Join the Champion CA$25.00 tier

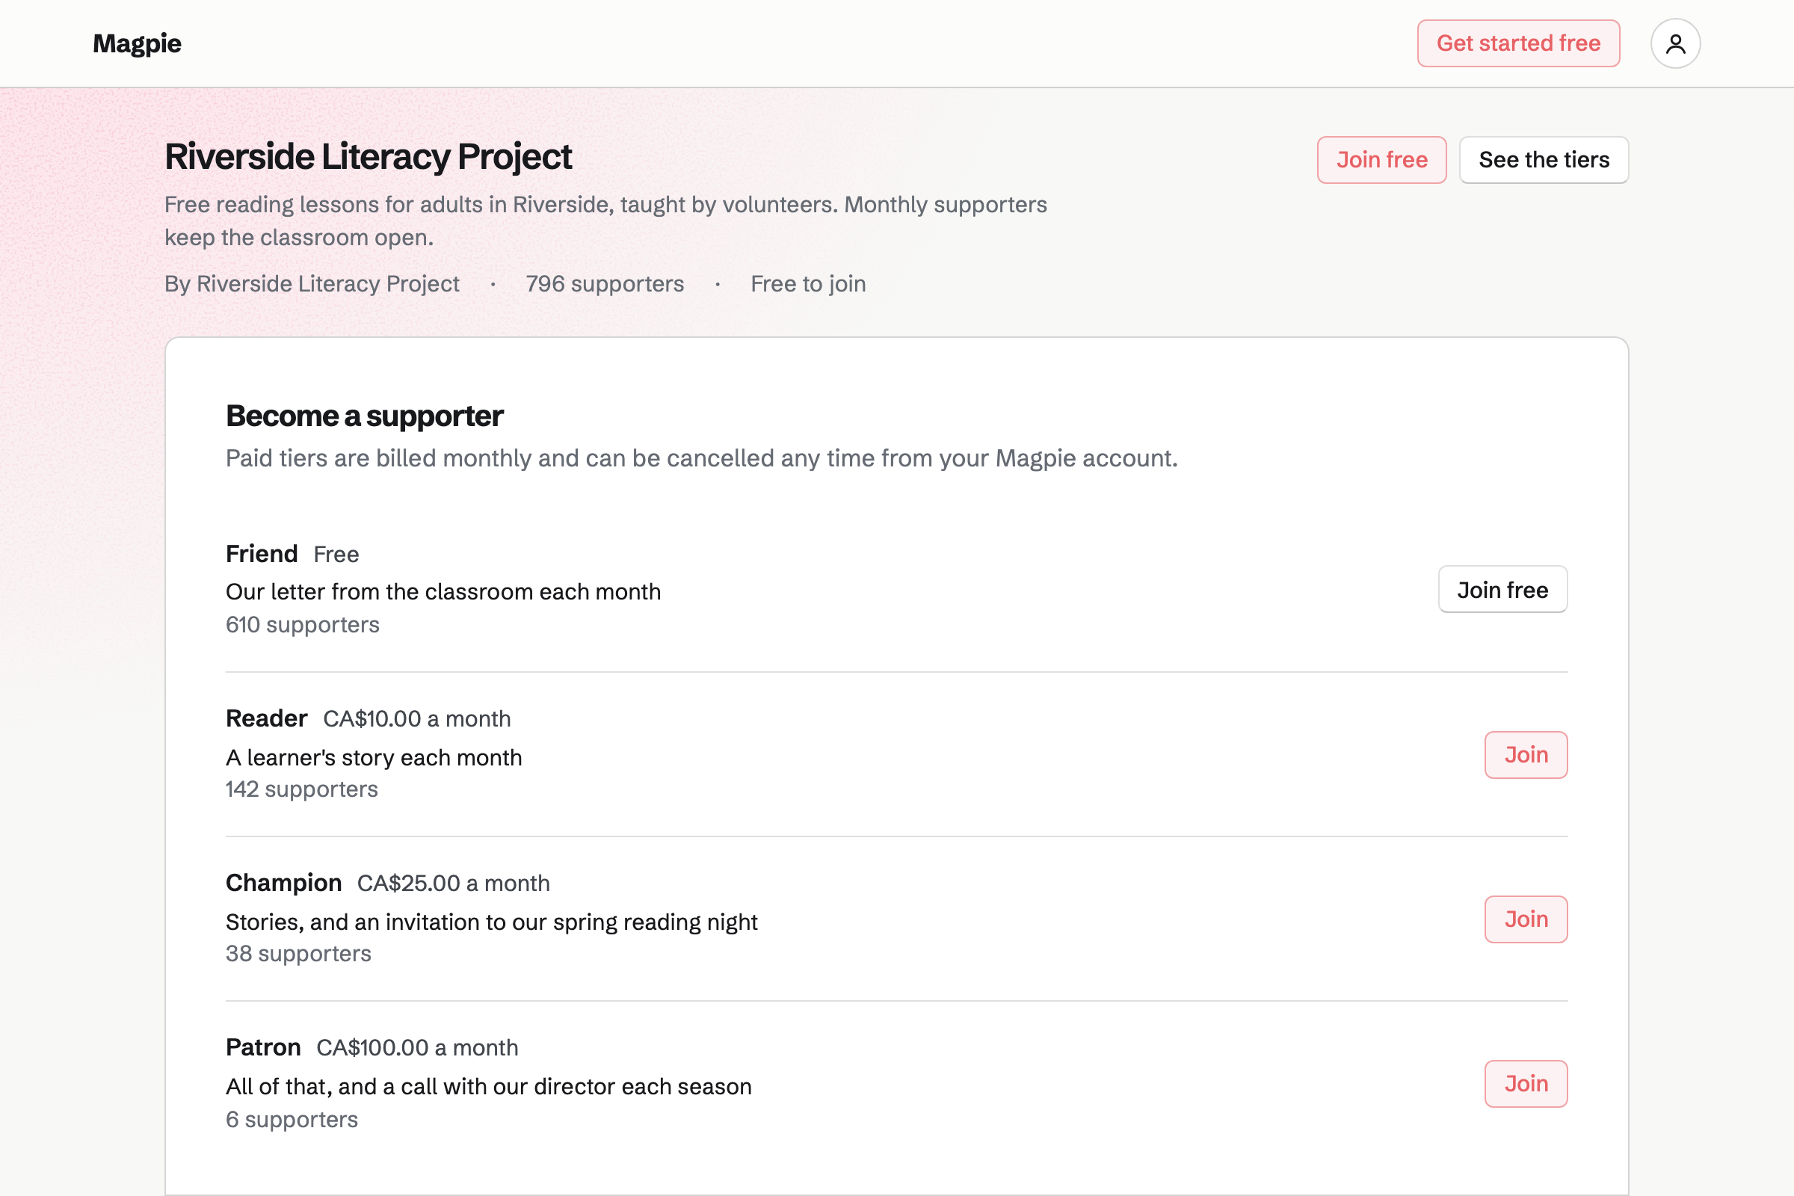pos(1526,919)
